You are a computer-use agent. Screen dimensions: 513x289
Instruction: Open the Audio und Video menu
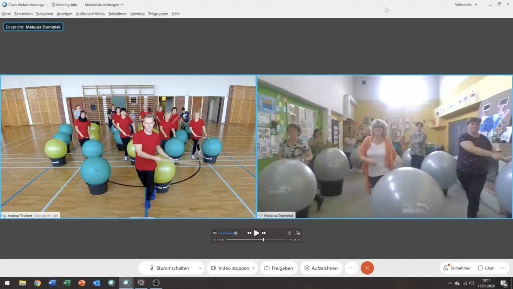pyautogui.click(x=90, y=14)
